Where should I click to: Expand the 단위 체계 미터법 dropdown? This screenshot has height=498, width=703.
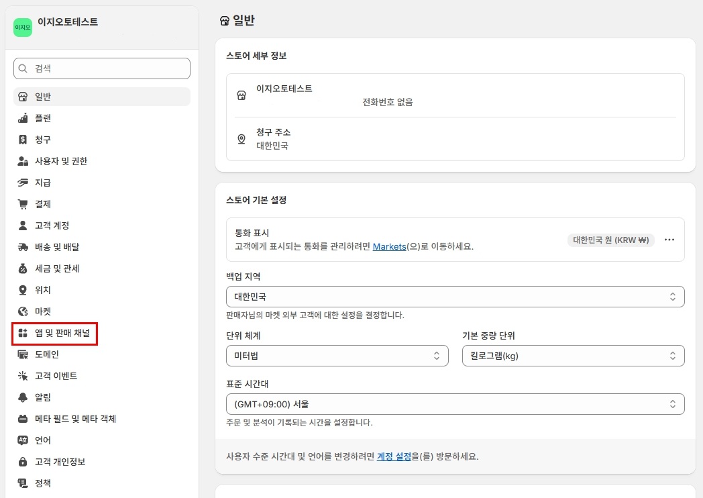coord(337,356)
